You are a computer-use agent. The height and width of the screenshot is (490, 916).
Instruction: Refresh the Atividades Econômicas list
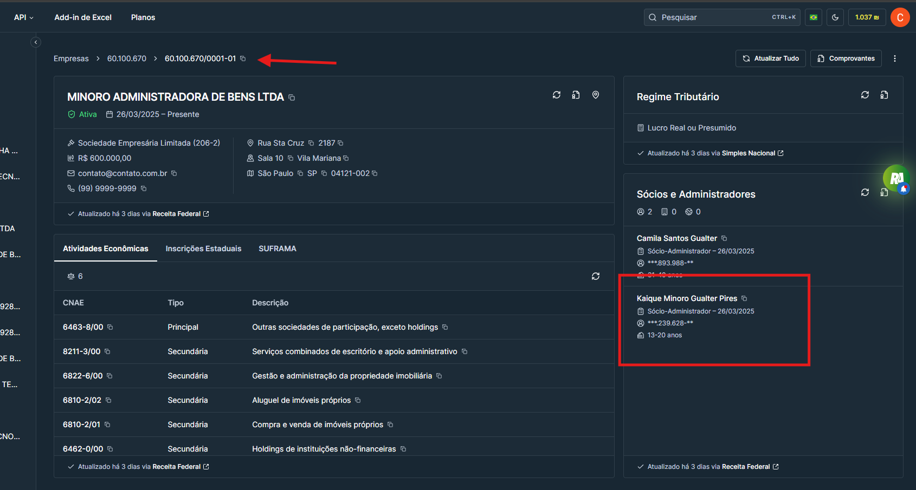coord(596,276)
